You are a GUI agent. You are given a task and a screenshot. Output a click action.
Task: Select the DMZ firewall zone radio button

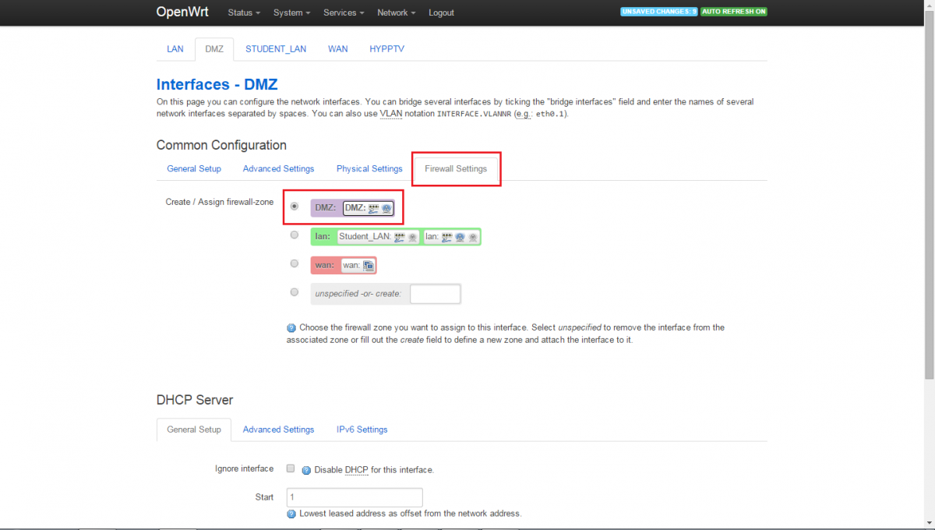coord(294,207)
